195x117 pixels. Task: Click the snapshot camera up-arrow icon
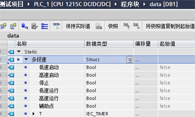click(x=127, y=26)
